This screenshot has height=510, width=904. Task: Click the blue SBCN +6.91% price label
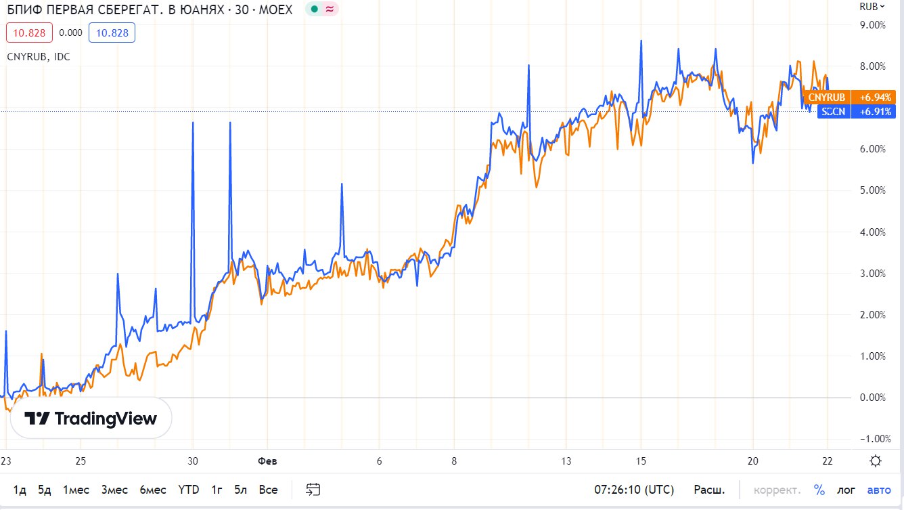click(x=856, y=112)
